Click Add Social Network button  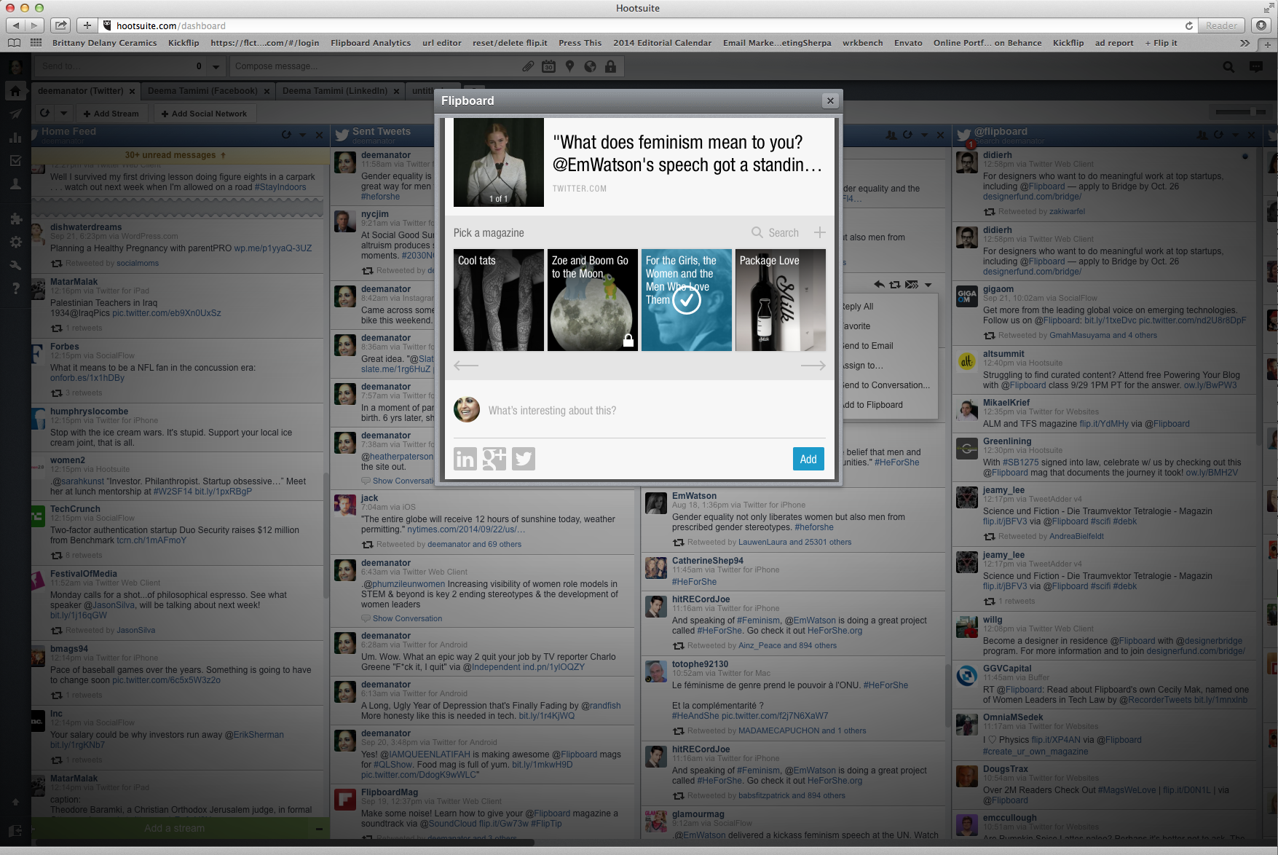[x=204, y=114]
